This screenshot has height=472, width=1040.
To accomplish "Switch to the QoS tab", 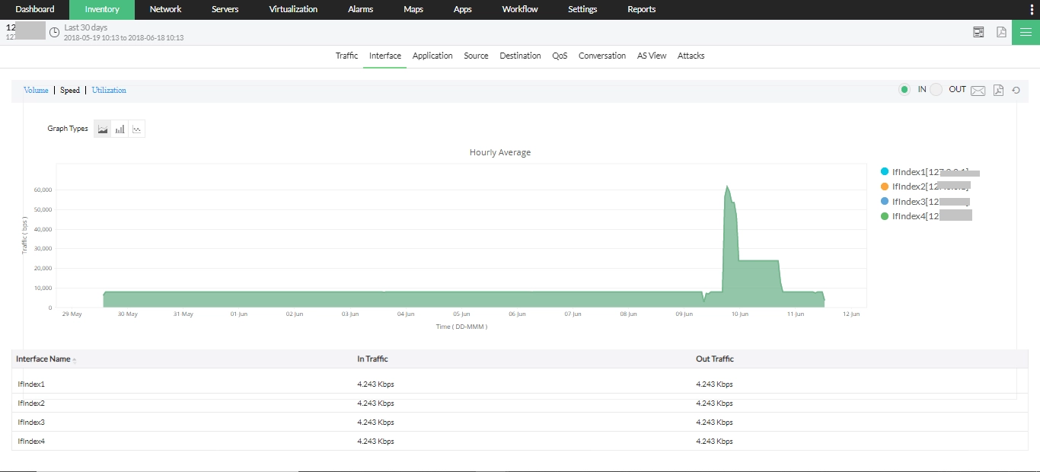I will [x=560, y=56].
